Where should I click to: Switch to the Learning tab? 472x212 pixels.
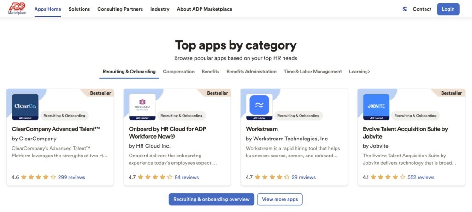[x=358, y=72]
